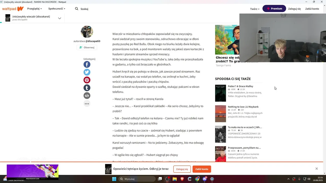
Task: Open Task View on the taskbar
Action: tap(160, 179)
